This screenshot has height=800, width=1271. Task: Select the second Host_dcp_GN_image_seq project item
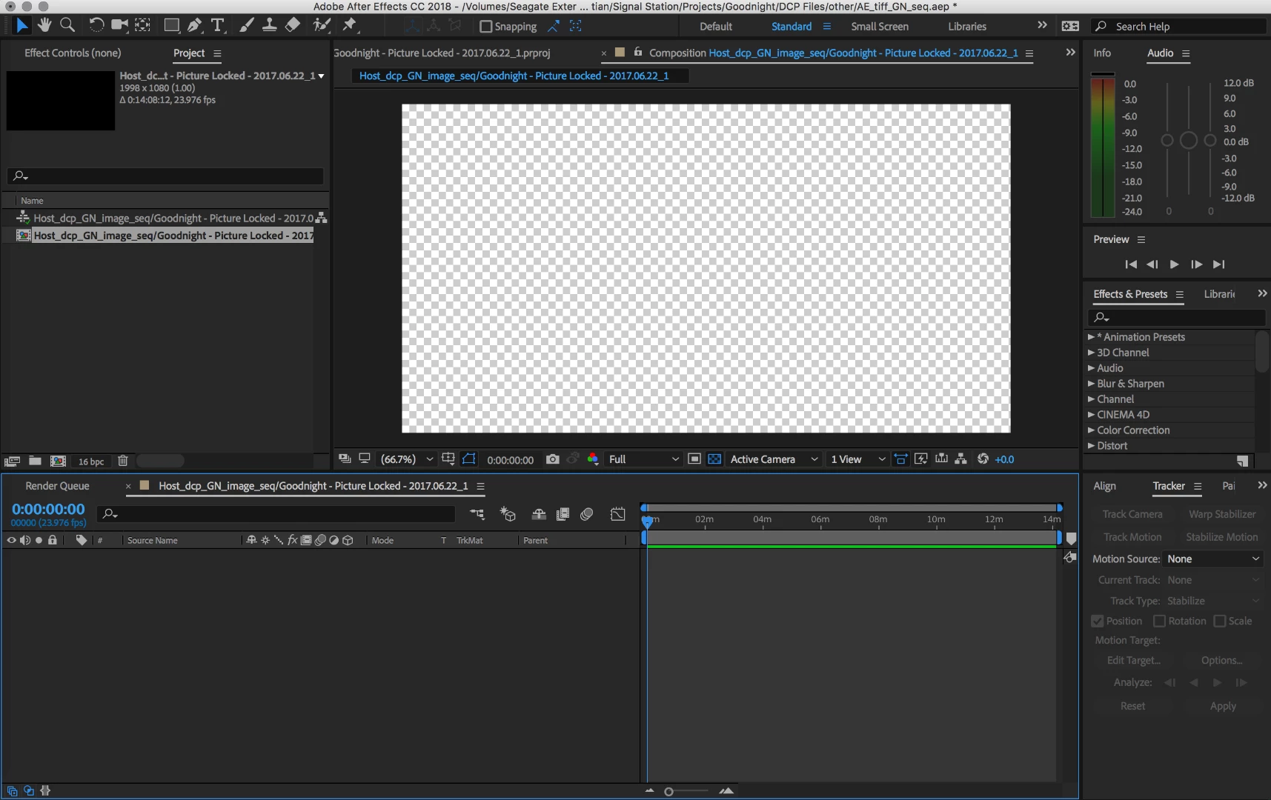(x=165, y=236)
